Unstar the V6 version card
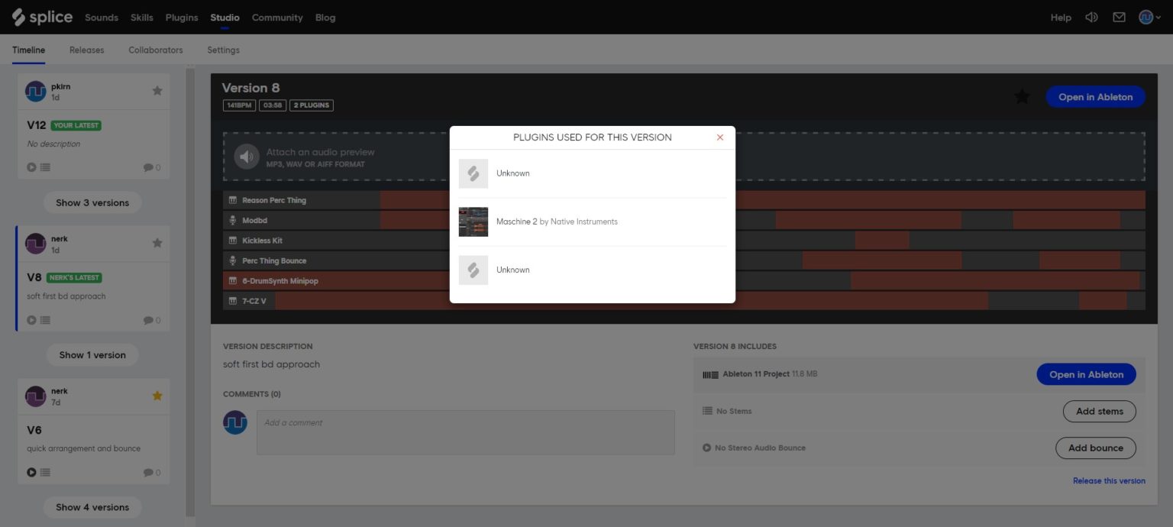 (157, 396)
